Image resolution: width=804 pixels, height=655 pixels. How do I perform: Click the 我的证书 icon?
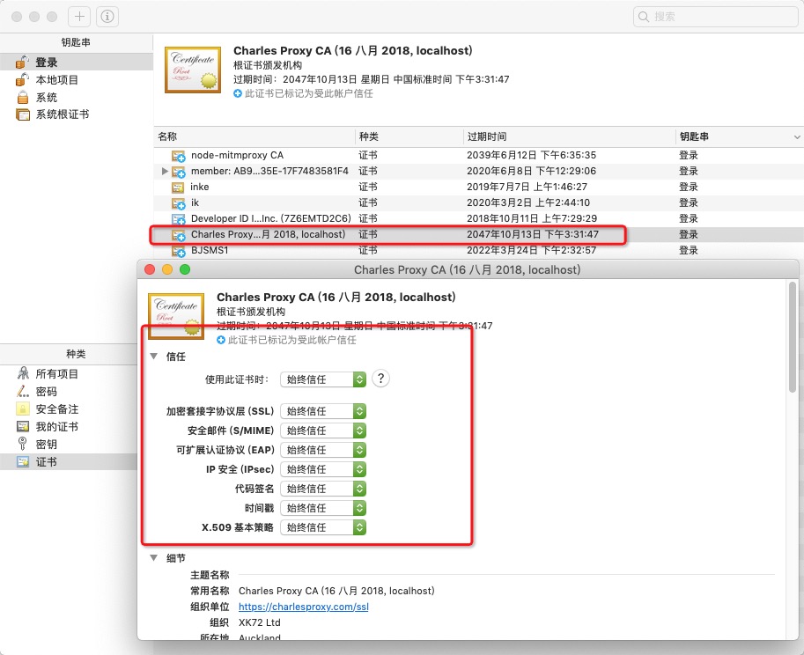tap(23, 426)
